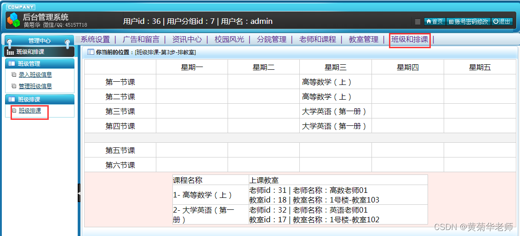The width and height of the screenshot is (520, 236).
Task: Click the 第六节课 row label
Action: 120,165
